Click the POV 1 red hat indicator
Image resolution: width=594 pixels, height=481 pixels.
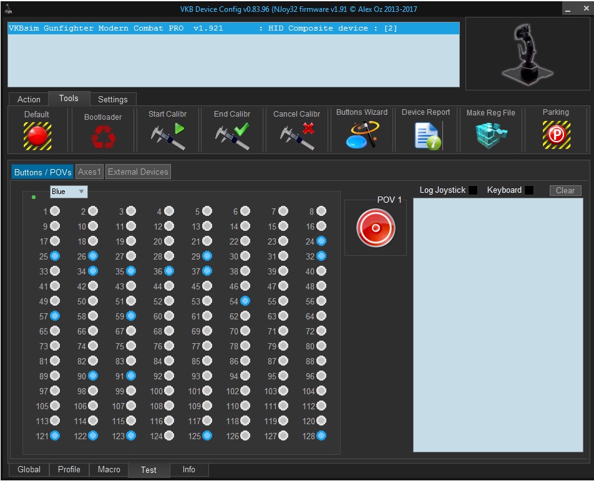tap(376, 228)
